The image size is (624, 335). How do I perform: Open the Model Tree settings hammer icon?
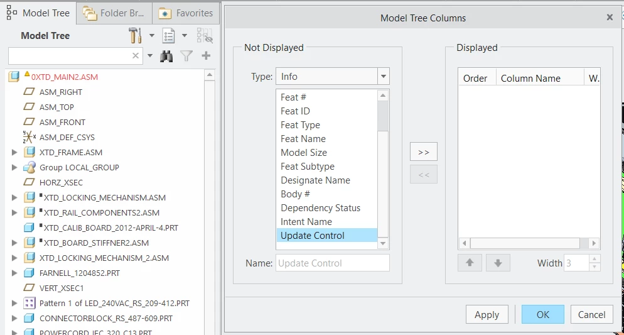[136, 35]
